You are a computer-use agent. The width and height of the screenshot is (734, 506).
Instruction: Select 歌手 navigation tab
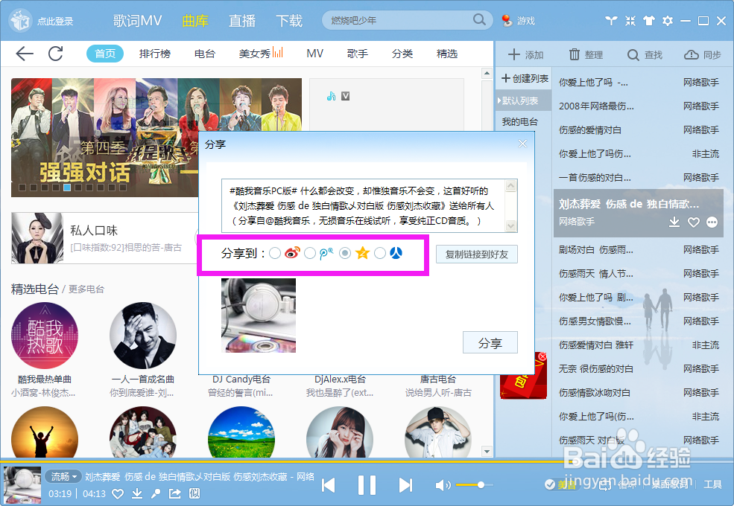point(357,54)
